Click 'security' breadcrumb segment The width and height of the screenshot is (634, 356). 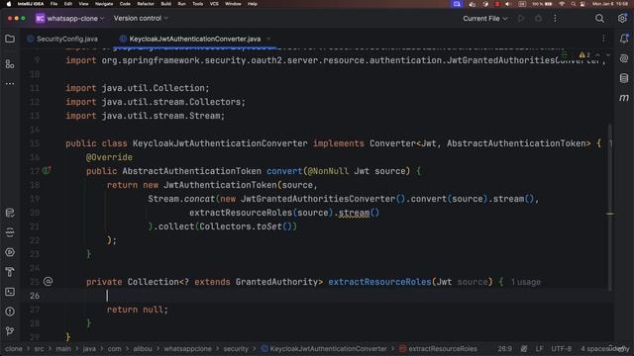click(236, 348)
